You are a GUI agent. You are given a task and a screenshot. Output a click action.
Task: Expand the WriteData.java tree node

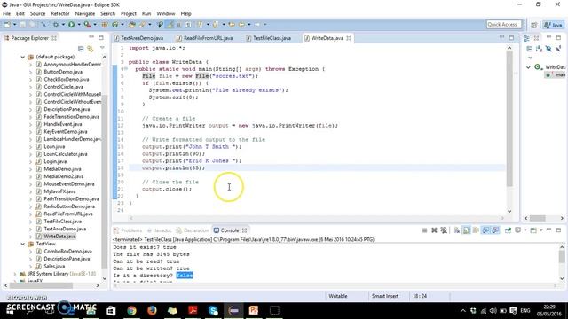pos(30,237)
